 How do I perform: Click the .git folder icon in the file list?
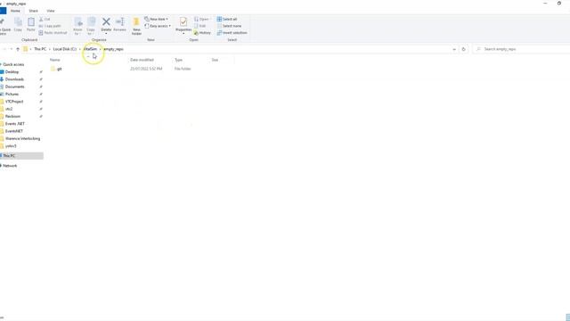coord(53,69)
